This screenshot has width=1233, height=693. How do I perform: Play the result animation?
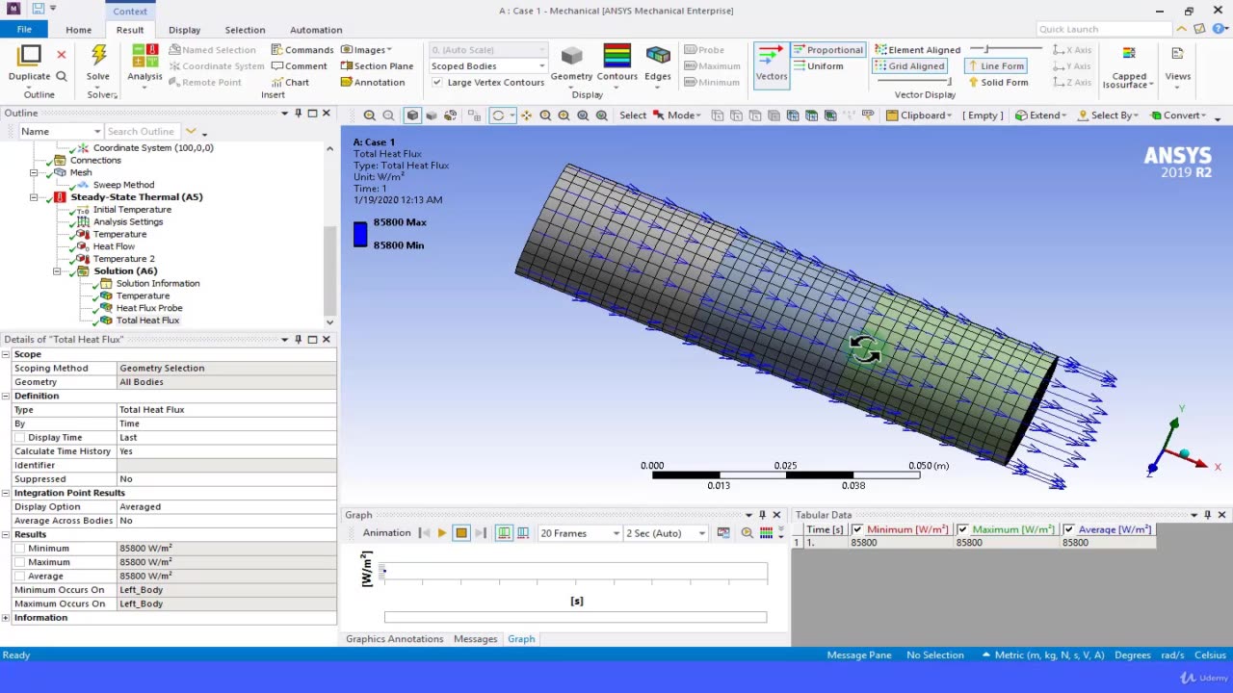click(441, 533)
